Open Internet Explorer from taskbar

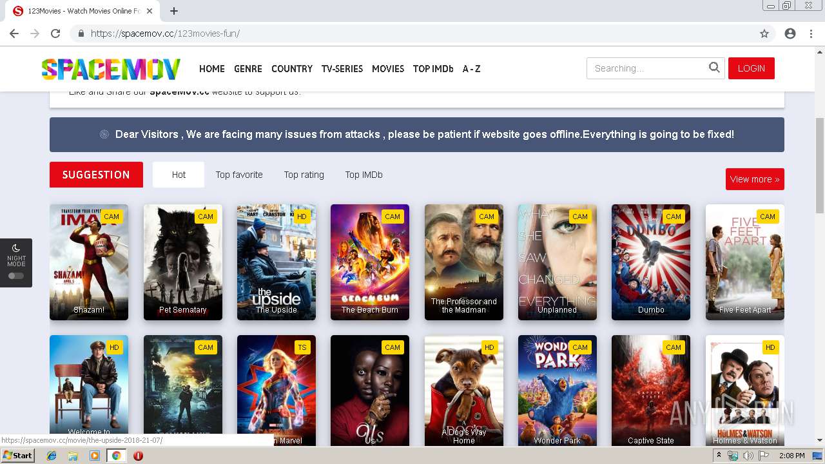[x=52, y=456]
